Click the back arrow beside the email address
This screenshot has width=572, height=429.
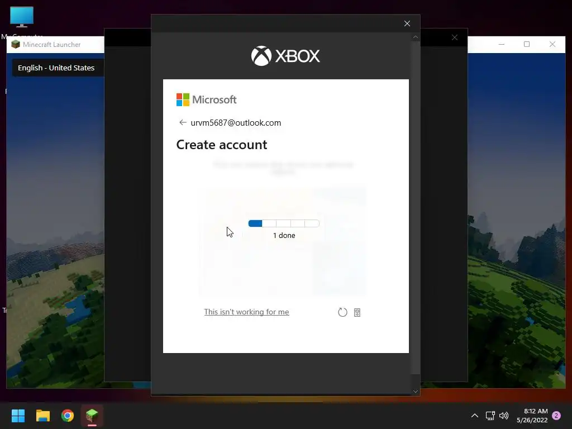[x=183, y=122]
